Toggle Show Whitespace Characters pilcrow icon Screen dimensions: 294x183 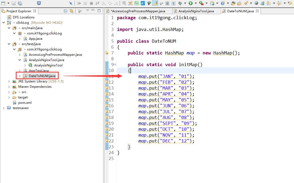point(173,3)
